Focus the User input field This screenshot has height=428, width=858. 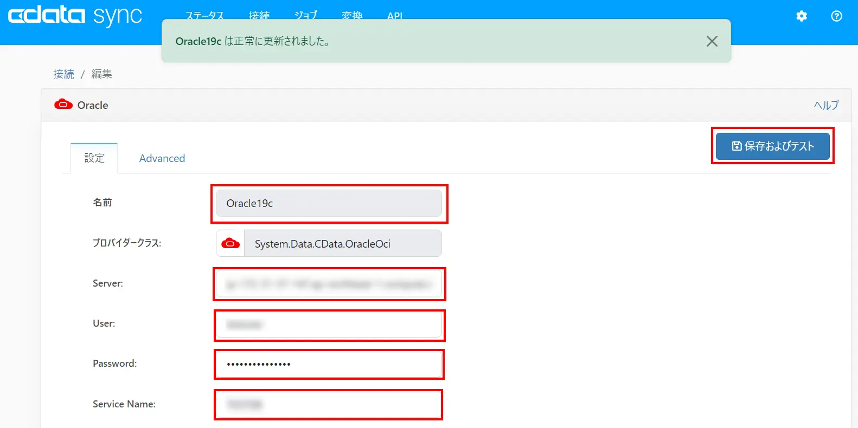point(329,324)
